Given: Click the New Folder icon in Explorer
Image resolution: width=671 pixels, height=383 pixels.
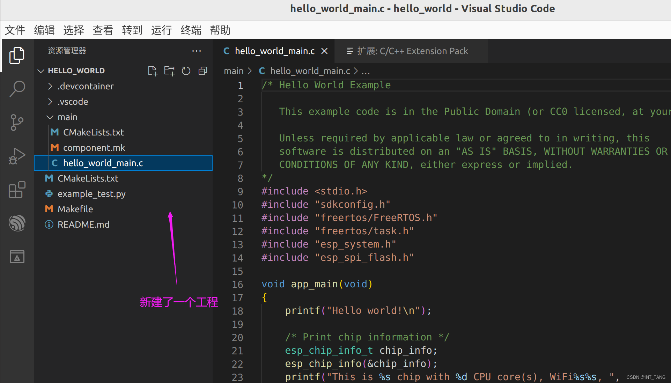Looking at the screenshot, I should pyautogui.click(x=169, y=71).
